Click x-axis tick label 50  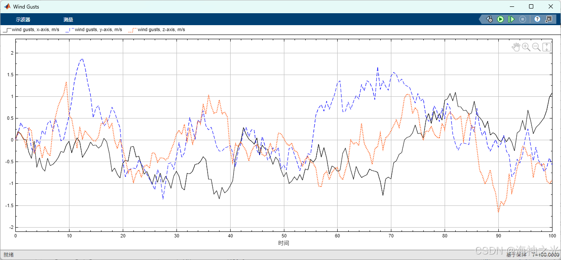[x=283, y=235]
